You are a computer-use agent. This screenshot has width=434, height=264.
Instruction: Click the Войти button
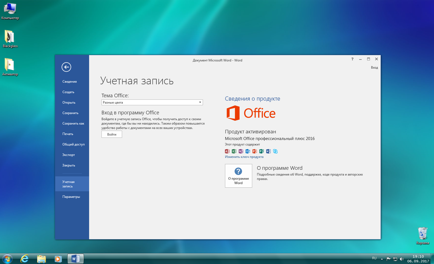(112, 134)
